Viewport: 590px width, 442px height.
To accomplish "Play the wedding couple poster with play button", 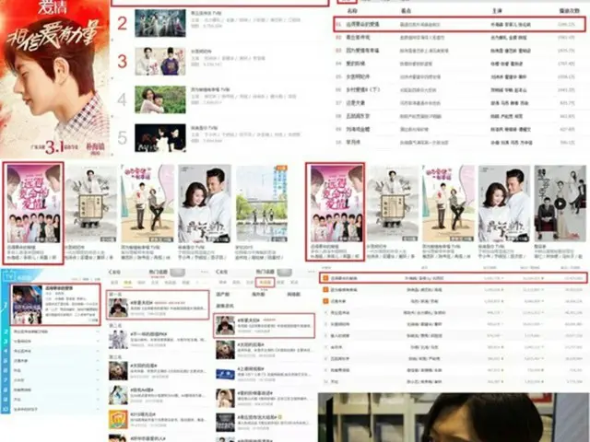I will click(560, 204).
